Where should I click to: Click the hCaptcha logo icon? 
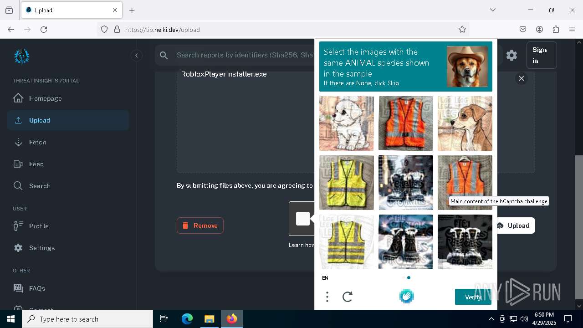coord(407,296)
